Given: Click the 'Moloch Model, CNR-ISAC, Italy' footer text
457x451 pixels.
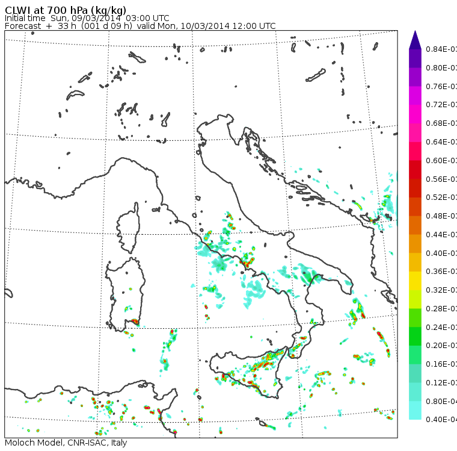Looking at the screenshot, I should coord(66,443).
